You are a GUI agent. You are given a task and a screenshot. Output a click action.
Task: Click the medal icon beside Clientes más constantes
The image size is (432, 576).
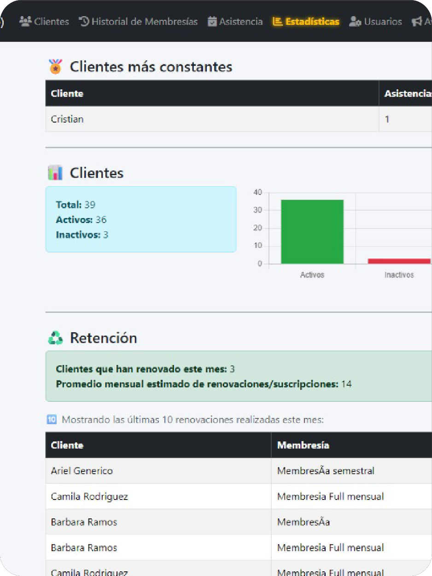(x=55, y=66)
